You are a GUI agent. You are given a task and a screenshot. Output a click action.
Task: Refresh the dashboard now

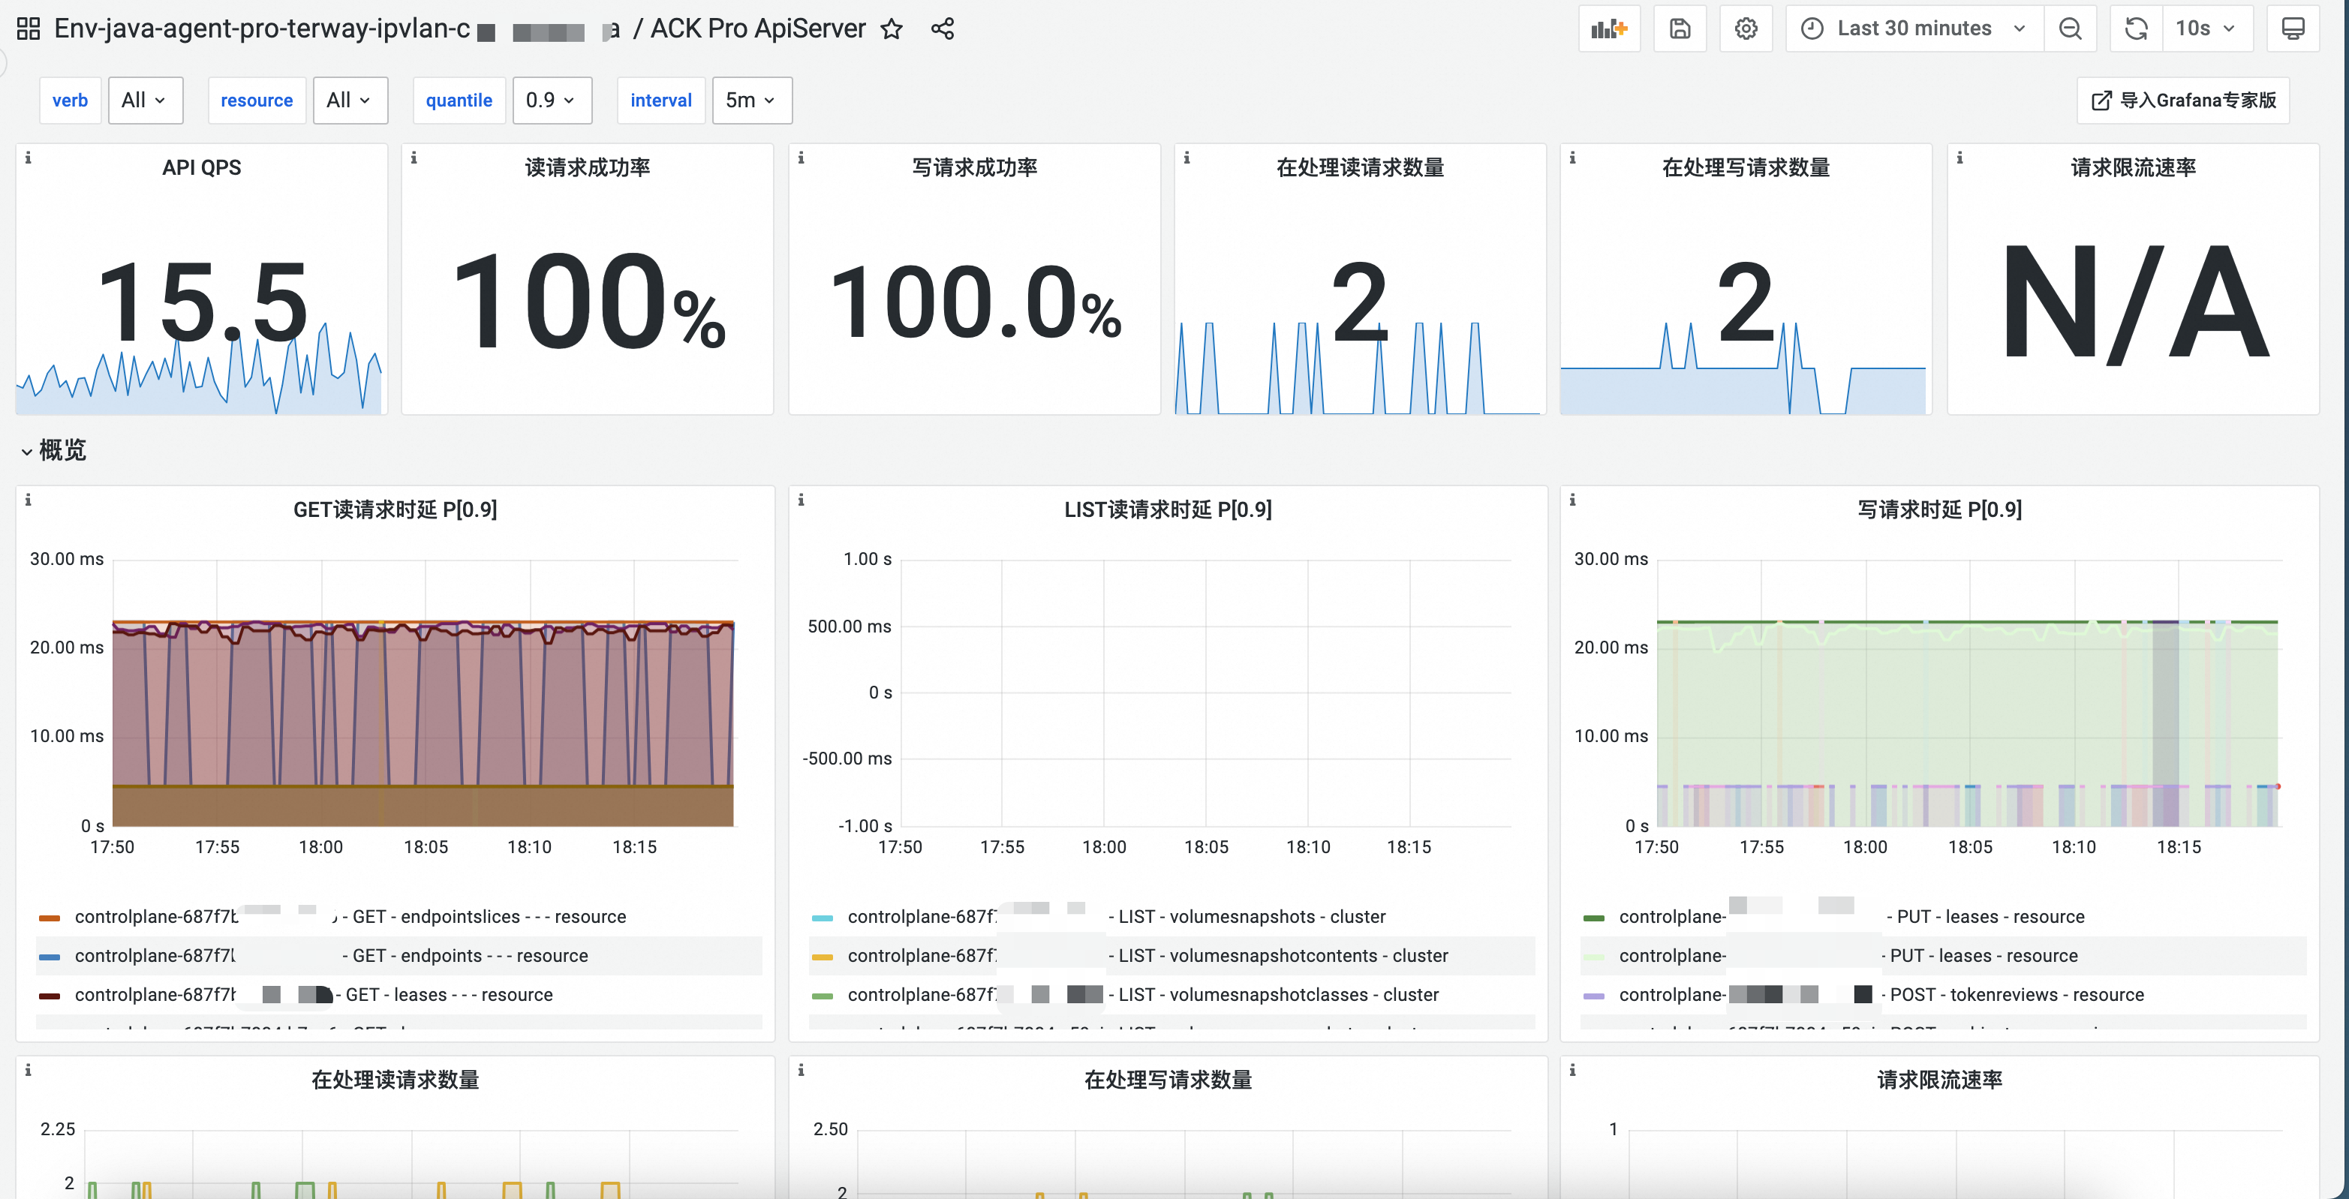(2136, 29)
